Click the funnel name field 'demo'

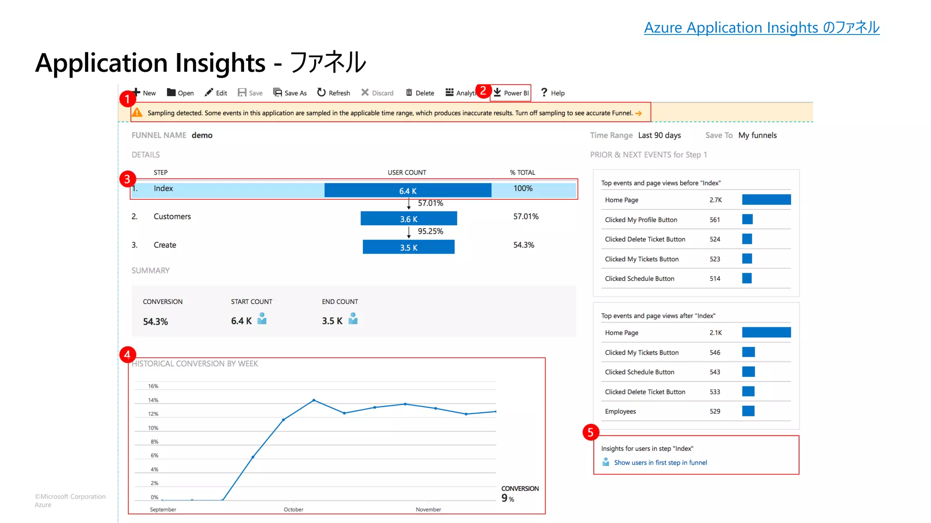[202, 135]
